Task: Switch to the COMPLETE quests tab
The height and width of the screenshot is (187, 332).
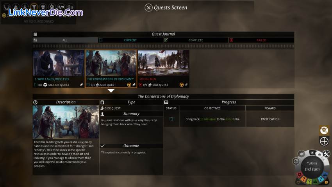Action: coord(196,40)
